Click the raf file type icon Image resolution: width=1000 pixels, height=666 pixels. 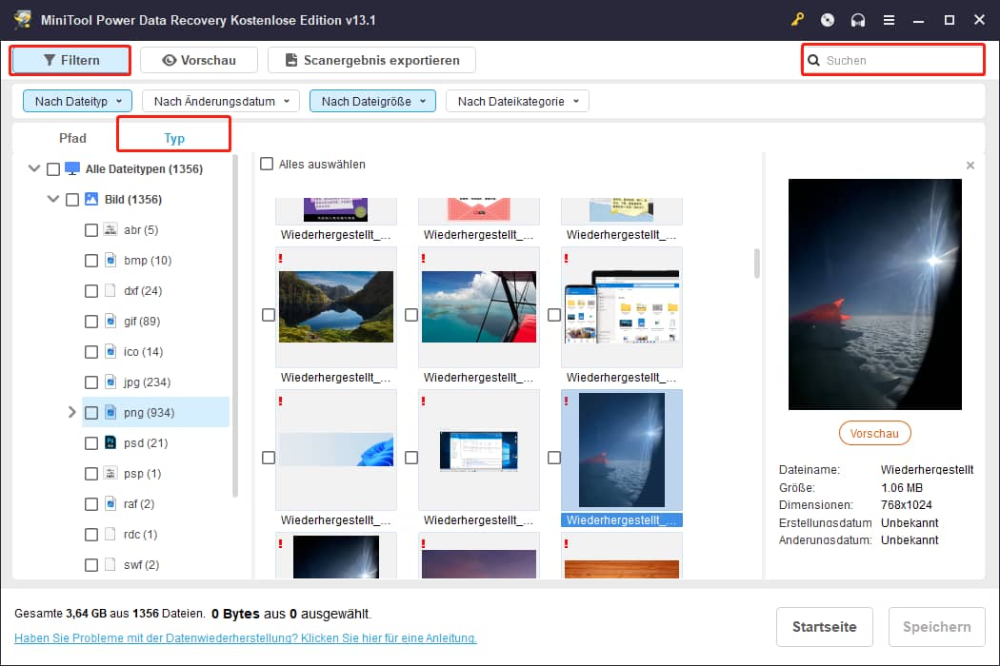tap(110, 504)
